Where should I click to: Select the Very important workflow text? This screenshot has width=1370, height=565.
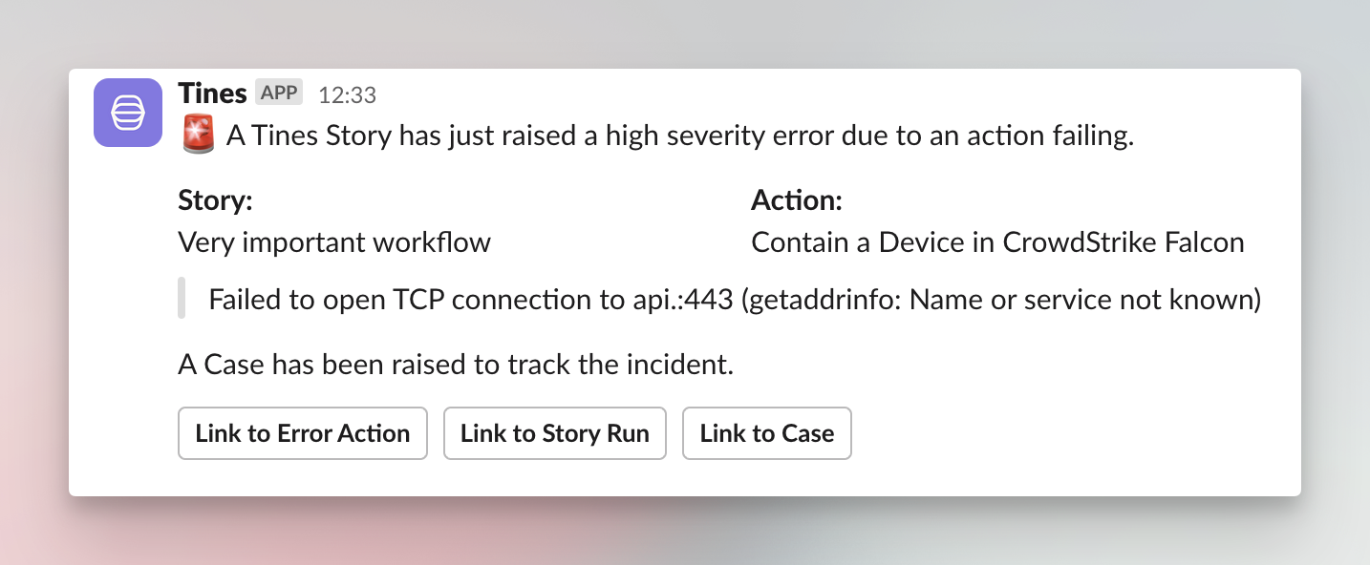coord(334,242)
